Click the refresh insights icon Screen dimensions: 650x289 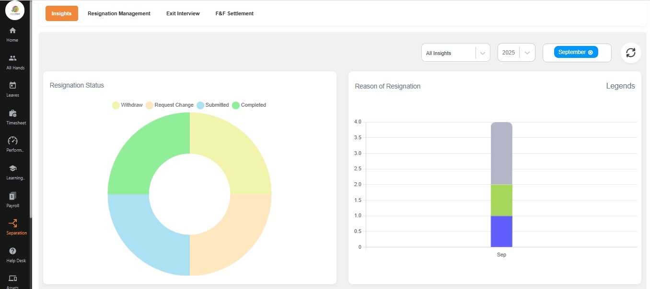click(x=630, y=53)
